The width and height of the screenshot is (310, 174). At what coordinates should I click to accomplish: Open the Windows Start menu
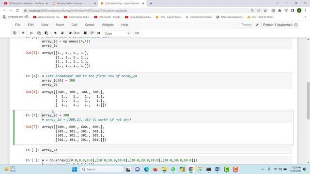pyautogui.click(x=75, y=169)
